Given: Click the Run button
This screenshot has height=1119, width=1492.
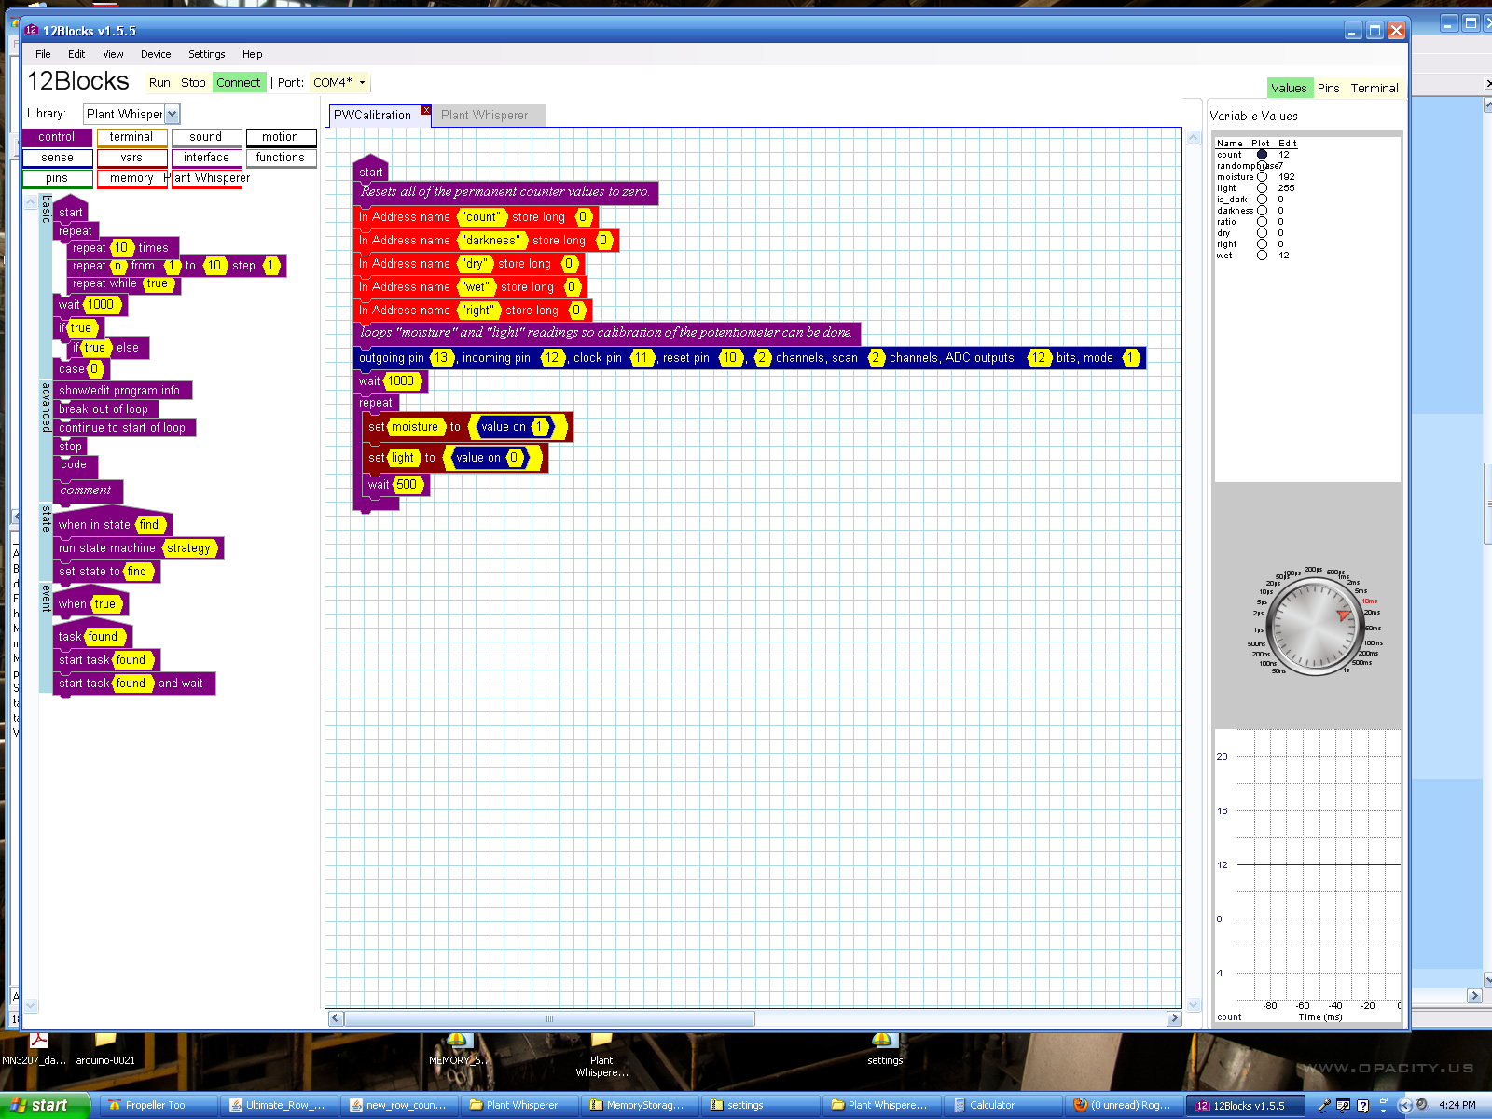Looking at the screenshot, I should (x=159, y=82).
